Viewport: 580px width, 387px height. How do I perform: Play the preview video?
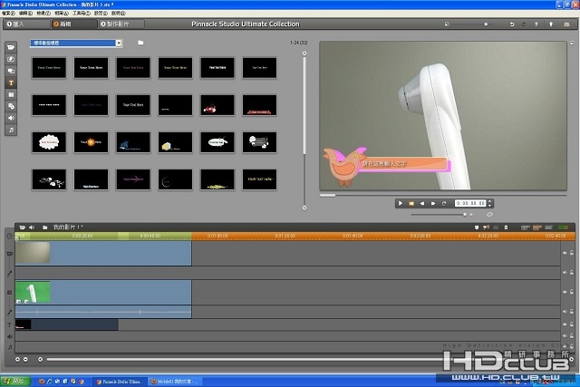coord(401,203)
